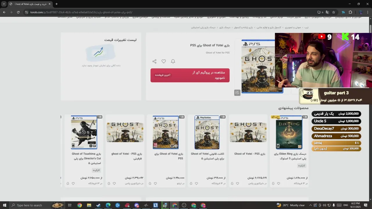Viewport: 372px width, 209px height.
Task: Click the محصولات پیشنهادی heading
Action: [293, 108]
